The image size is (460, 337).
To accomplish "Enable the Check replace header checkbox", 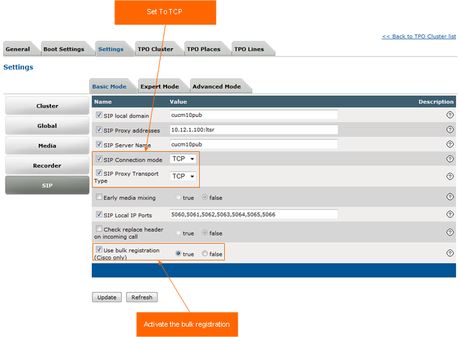I will 99,228.
